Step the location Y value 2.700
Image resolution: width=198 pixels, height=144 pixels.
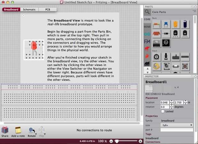pyautogui.click(x=185, y=102)
